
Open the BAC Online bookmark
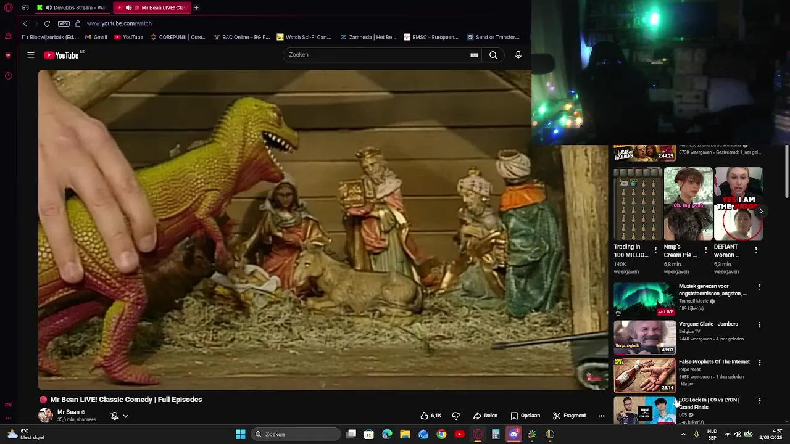241,37
